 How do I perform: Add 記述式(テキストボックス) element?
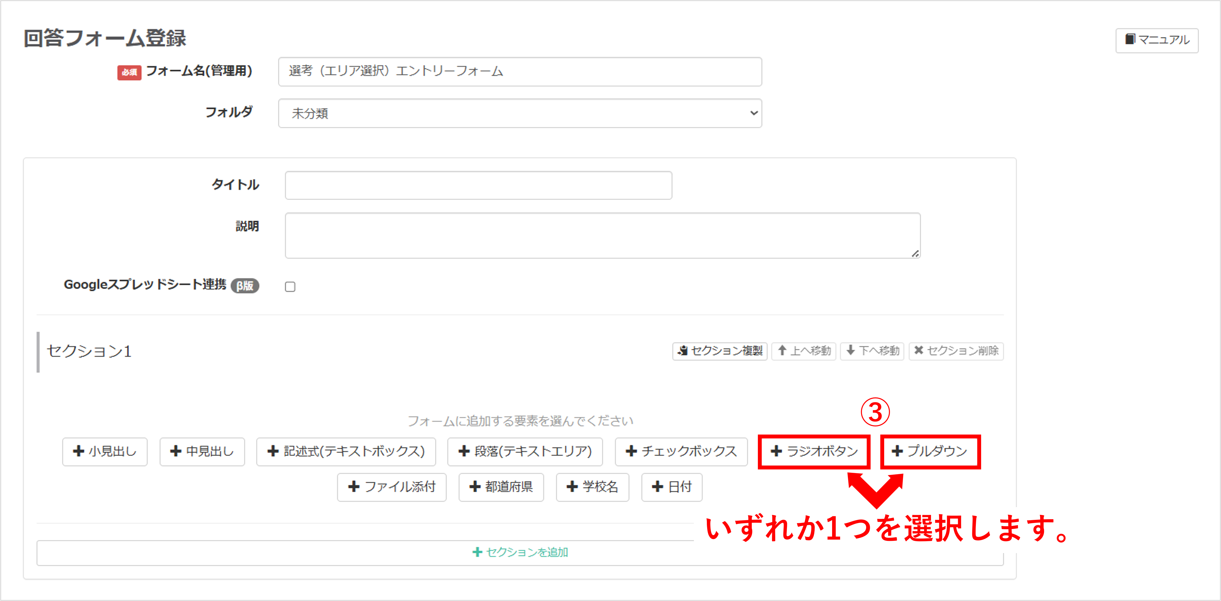click(x=346, y=452)
